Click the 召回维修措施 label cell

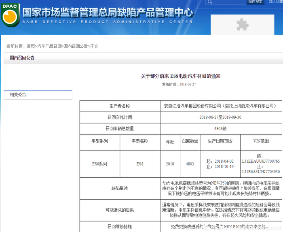pos(120,227)
